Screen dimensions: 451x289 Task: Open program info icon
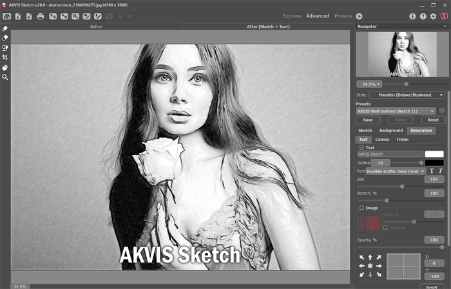412,16
